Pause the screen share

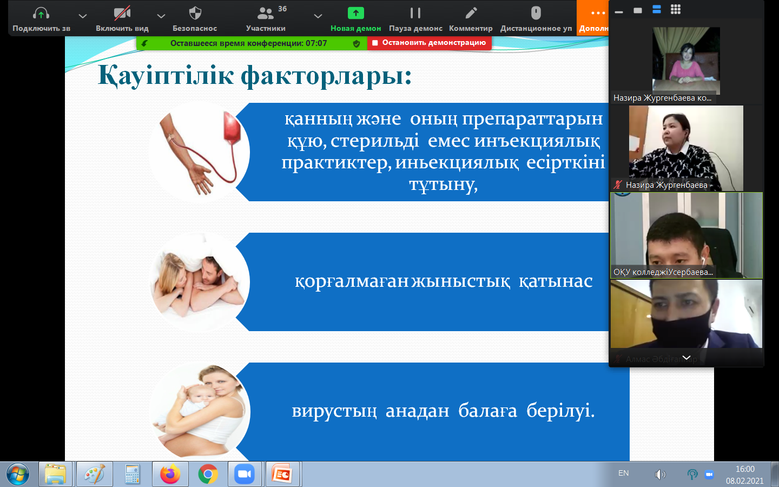(415, 14)
